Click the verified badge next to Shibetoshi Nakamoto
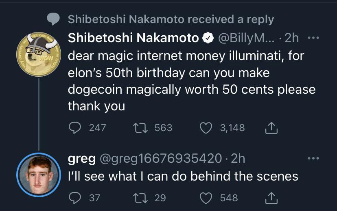 pos(208,39)
